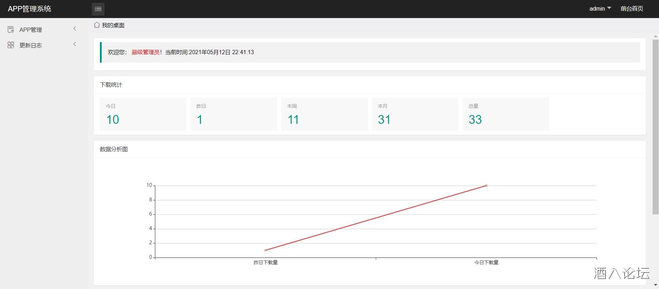This screenshot has width=659, height=289.
Task: Click the 今日下载量 data point on chart
Action: click(486, 186)
